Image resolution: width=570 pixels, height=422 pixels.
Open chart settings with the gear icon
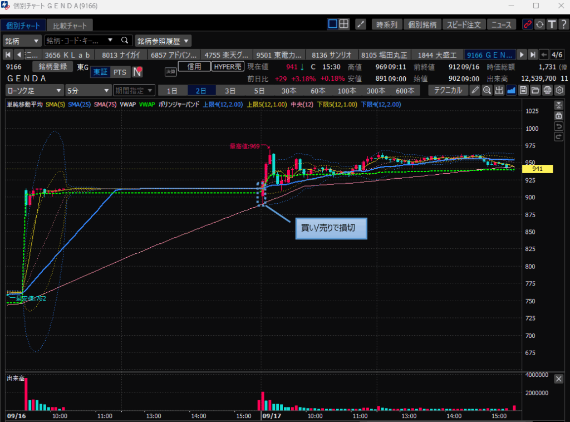coord(559,91)
